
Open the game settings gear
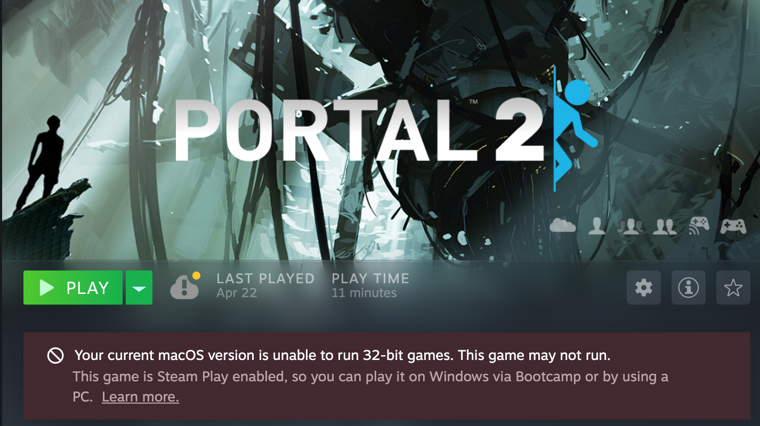(x=644, y=288)
